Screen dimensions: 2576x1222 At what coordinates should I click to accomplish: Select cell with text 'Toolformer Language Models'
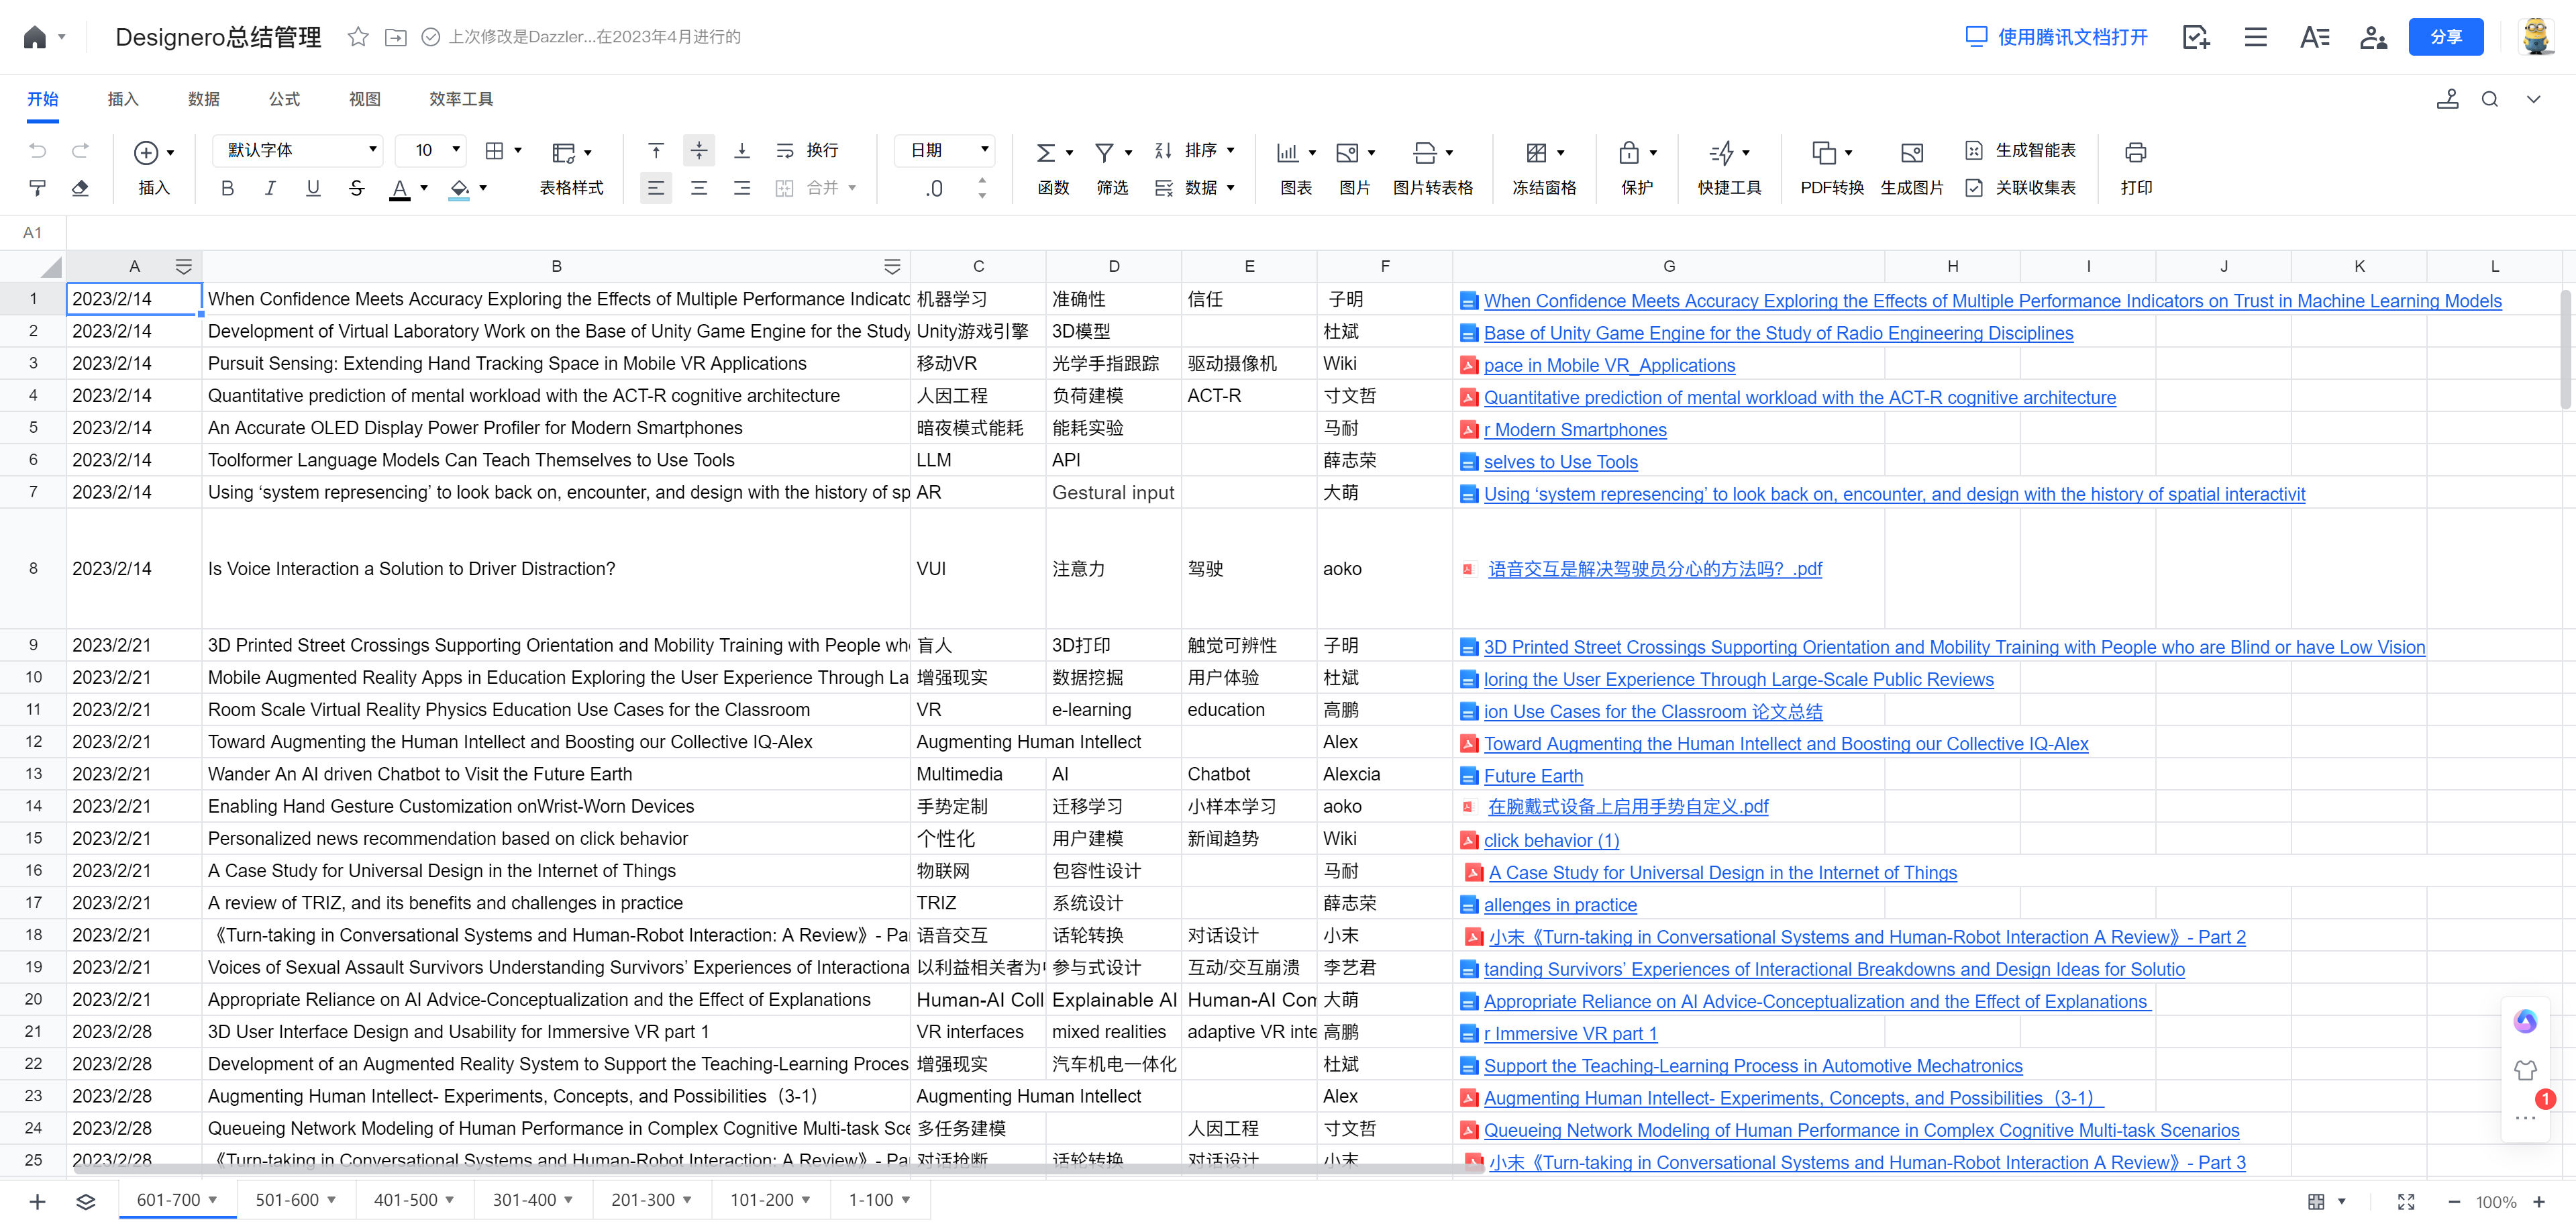(556, 460)
